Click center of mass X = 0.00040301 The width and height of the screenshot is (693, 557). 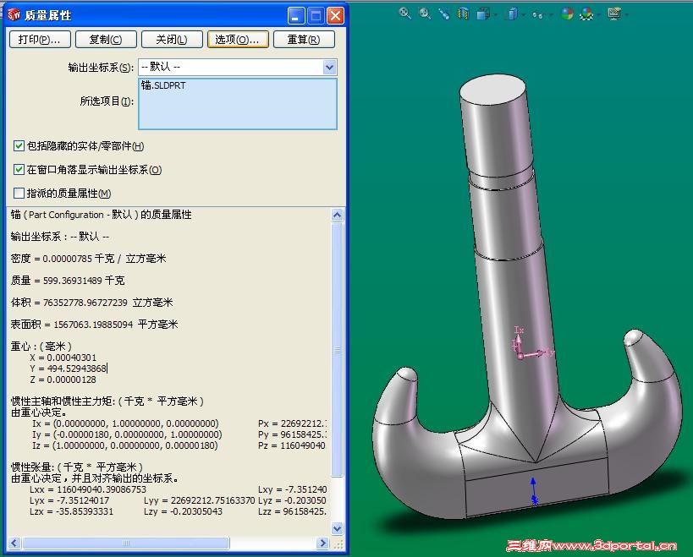point(63,358)
